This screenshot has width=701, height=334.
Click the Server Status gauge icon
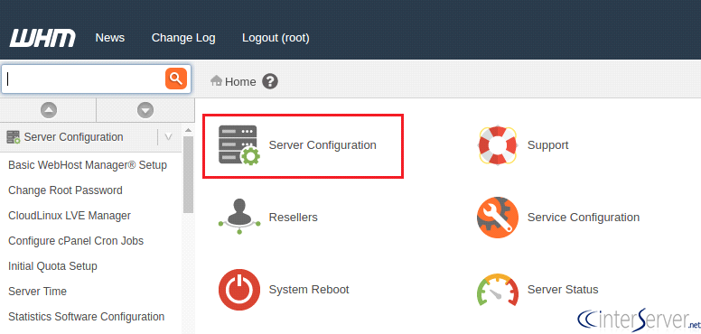coord(498,291)
